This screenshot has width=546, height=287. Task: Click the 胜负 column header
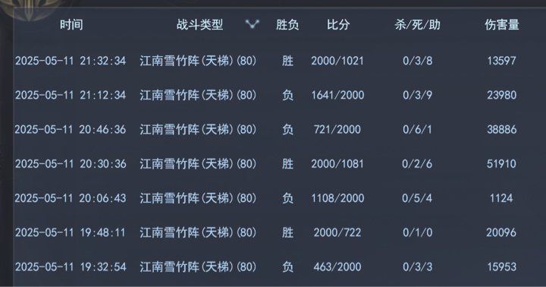click(x=287, y=25)
